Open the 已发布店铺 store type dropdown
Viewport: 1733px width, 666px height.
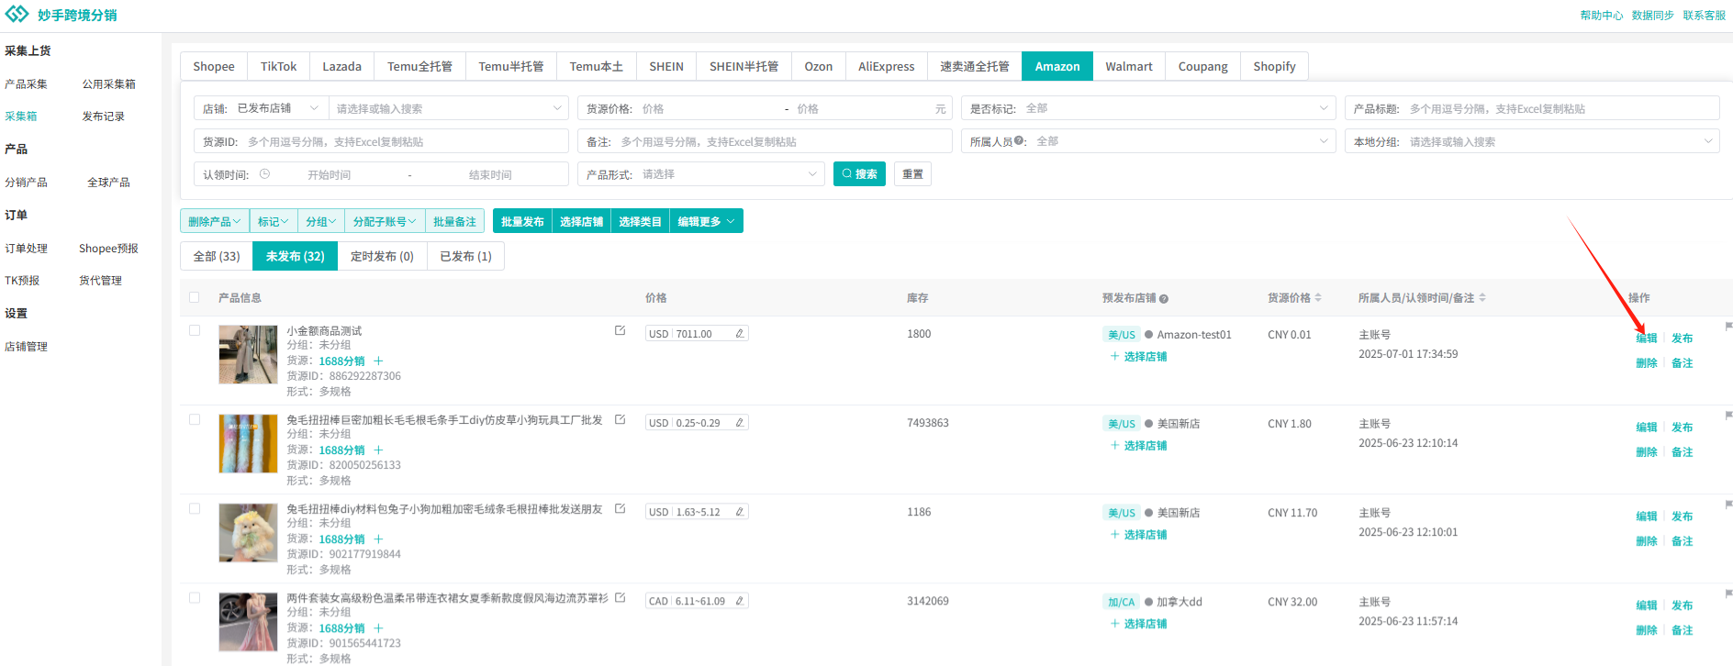pos(279,108)
